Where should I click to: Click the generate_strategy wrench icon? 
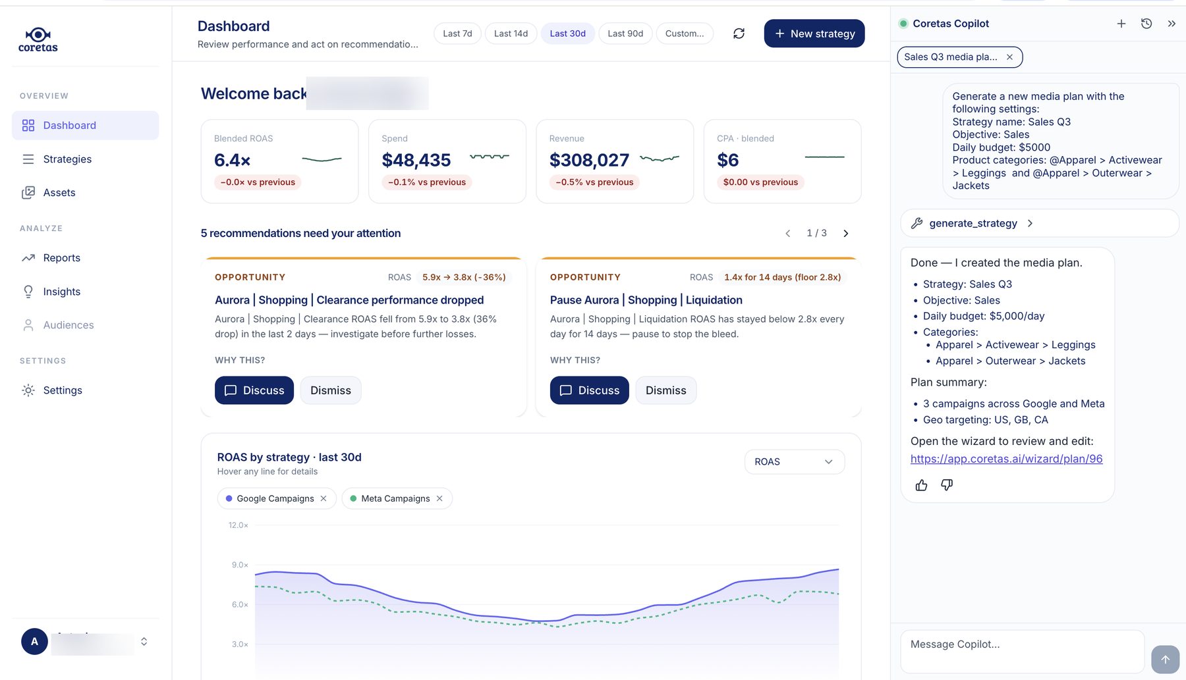(917, 223)
